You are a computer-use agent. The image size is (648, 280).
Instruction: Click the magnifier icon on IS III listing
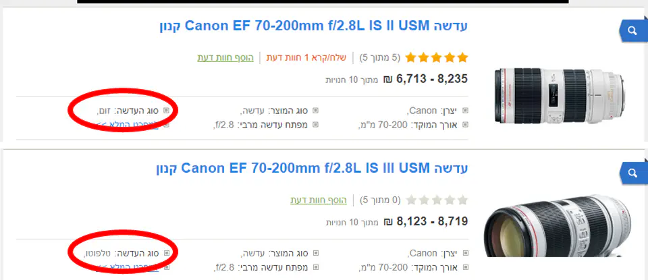pos(632,174)
